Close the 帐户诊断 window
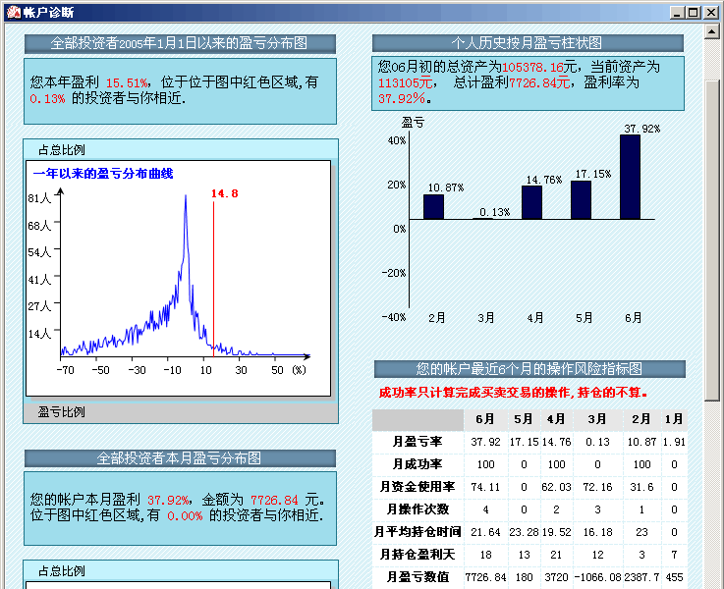 pyautogui.click(x=711, y=12)
